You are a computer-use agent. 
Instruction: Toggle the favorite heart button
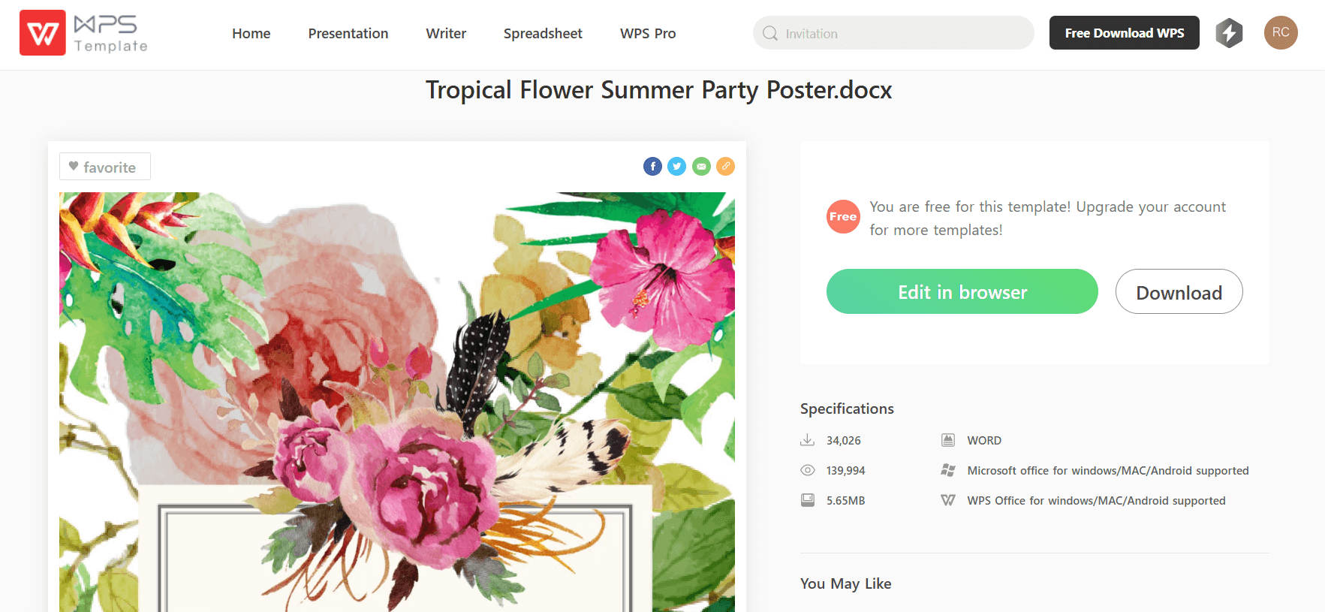point(105,167)
